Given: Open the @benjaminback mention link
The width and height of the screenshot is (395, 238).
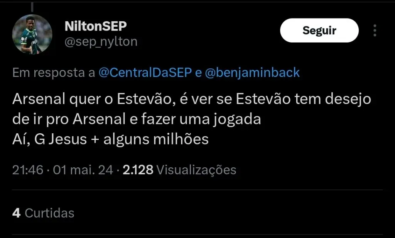Looking at the screenshot, I should [253, 73].
